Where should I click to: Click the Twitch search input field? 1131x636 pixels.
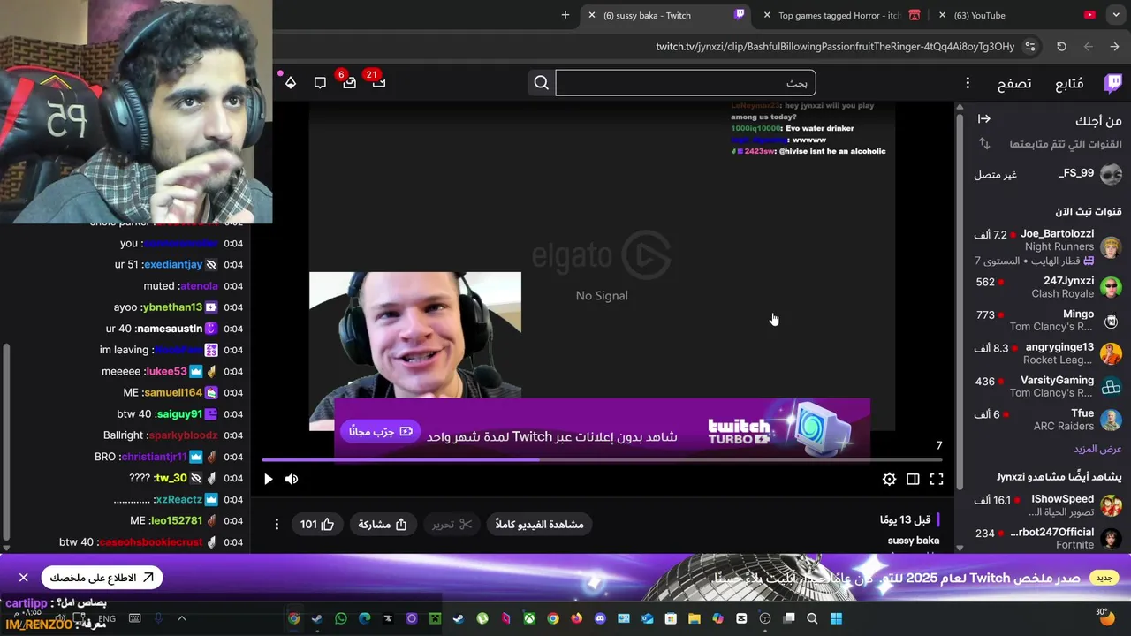686,83
